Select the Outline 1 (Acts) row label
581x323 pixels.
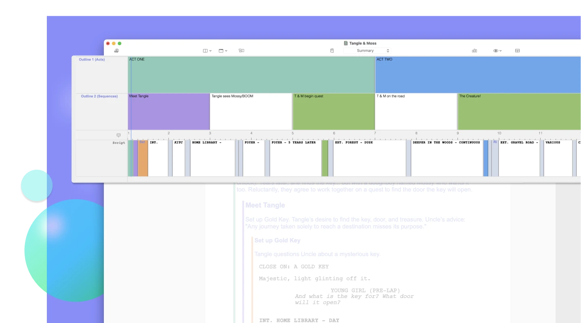tap(92, 60)
